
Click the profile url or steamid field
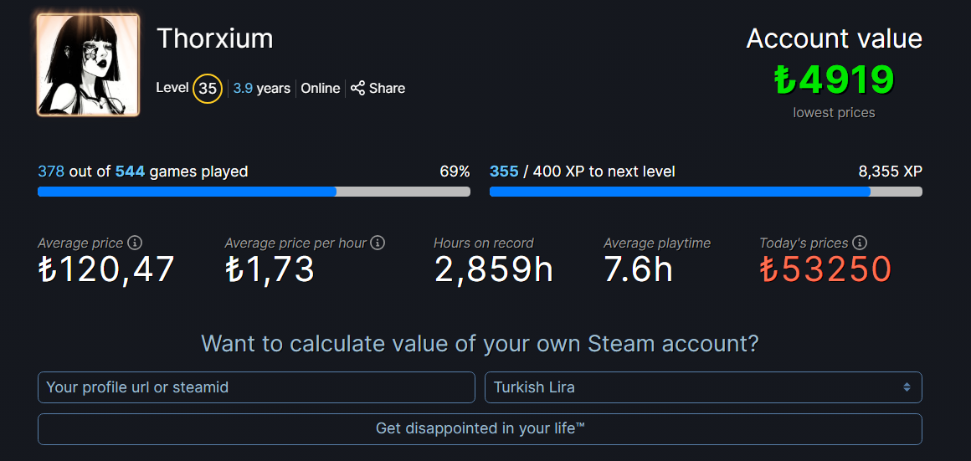click(x=256, y=387)
